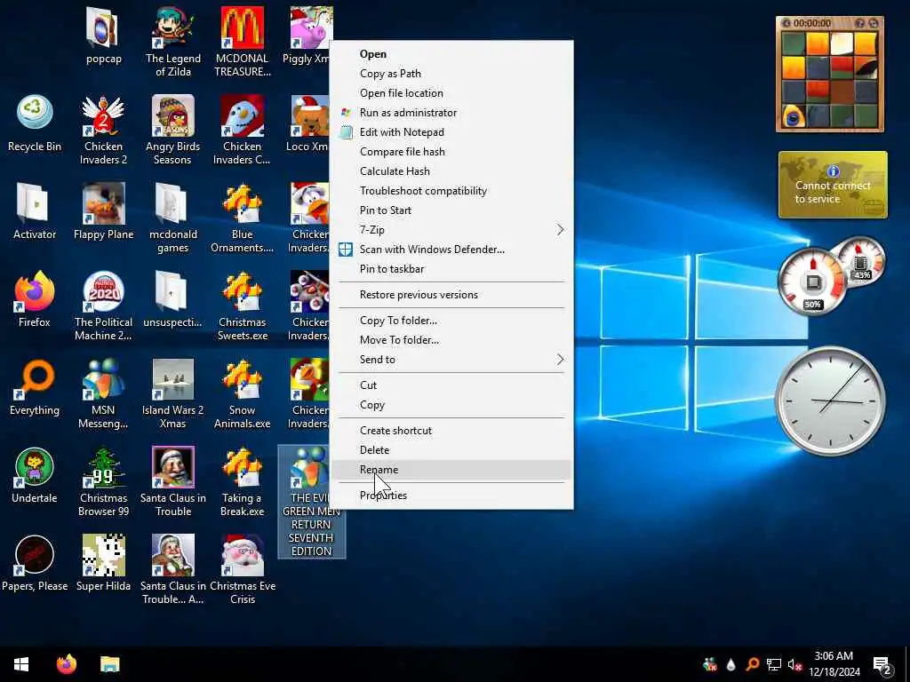Select Snow Animals.exe icon

242,393
